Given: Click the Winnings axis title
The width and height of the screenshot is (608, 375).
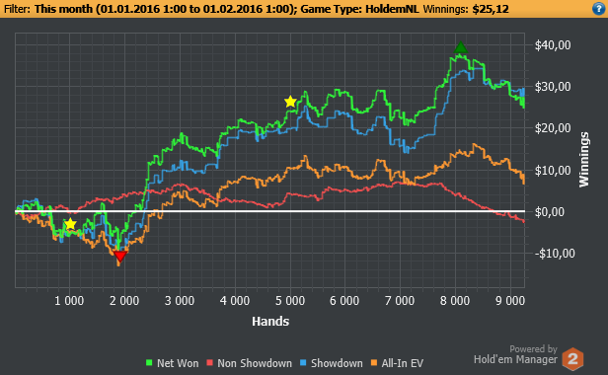Looking at the screenshot, I should [583, 160].
